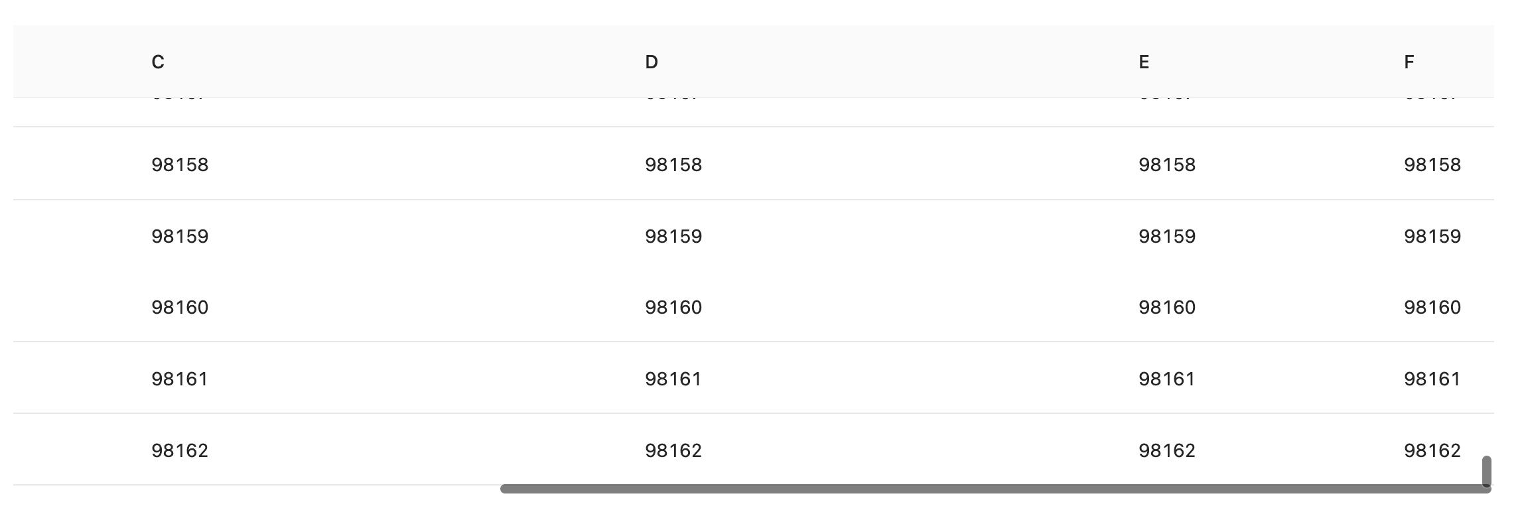The height and width of the screenshot is (524, 1522).
Task: Select cell 98162 in column C
Action: [x=180, y=450]
